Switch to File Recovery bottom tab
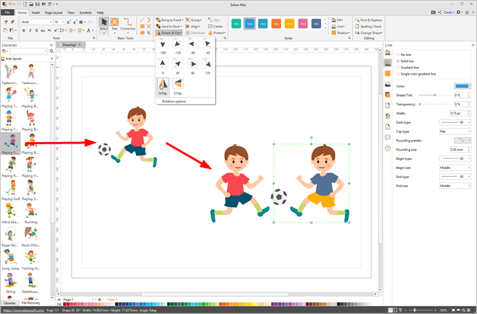The width and height of the screenshot is (477, 314). point(31,303)
